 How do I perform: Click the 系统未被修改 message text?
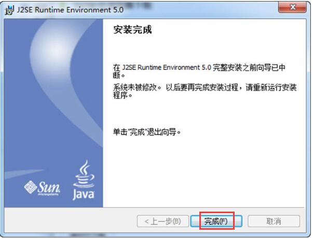coord(135,87)
